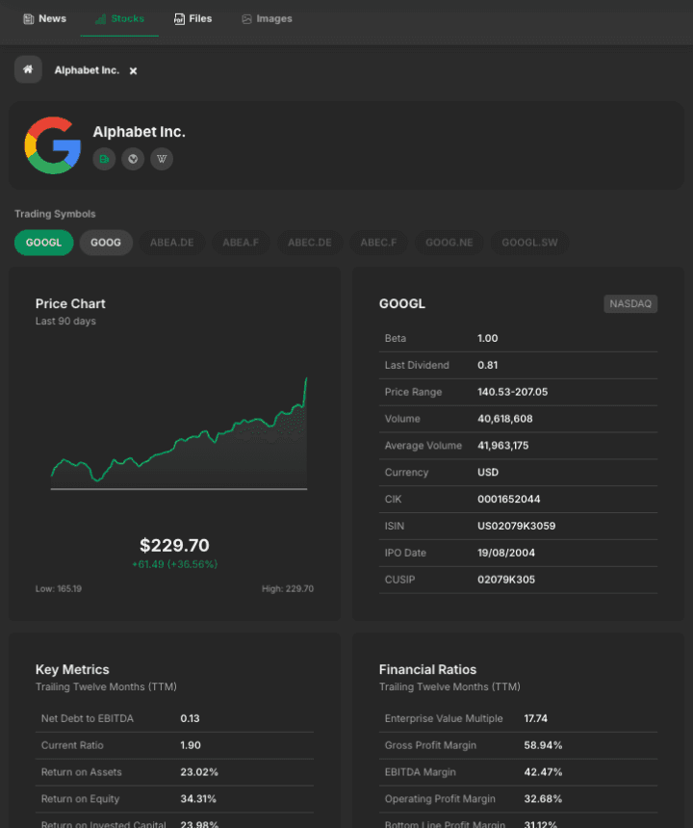Select the Stocks tab
693x828 pixels.
pyautogui.click(x=119, y=18)
